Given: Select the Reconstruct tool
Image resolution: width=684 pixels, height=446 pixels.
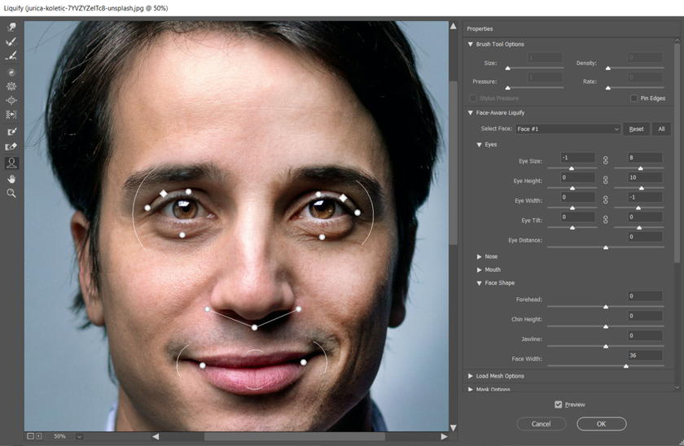Looking at the screenshot, I should [11, 42].
